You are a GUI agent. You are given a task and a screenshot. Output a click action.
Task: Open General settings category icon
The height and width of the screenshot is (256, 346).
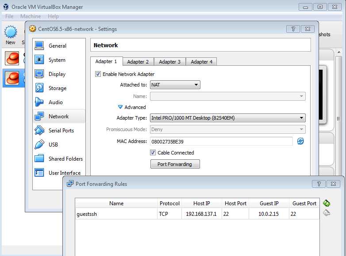point(39,45)
